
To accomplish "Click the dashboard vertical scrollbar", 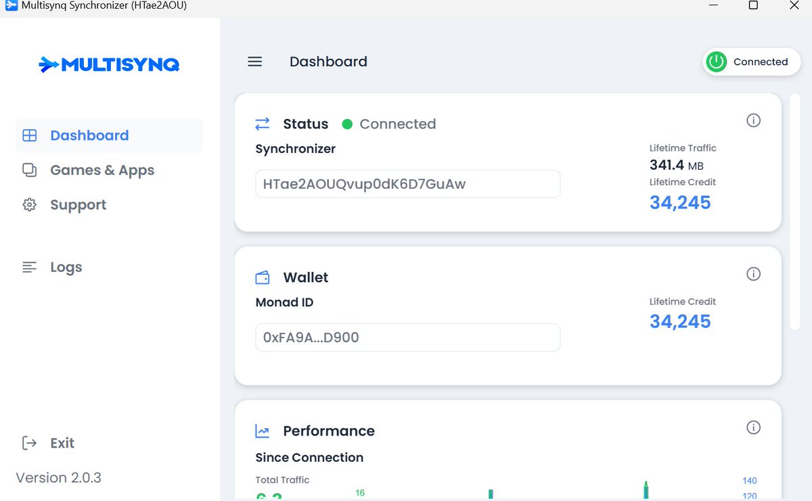I will 795,212.
